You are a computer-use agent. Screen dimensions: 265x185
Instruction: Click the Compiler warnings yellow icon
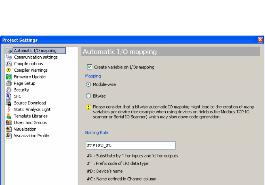9,70
